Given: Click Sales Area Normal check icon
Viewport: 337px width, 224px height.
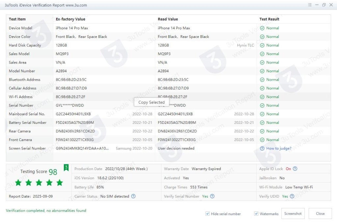Looking at the screenshot, I should point(262,63).
